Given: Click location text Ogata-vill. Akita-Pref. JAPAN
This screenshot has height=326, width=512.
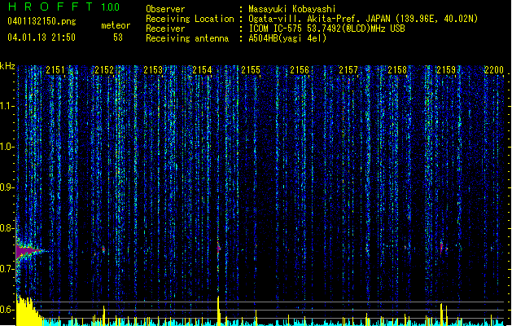Looking at the screenshot, I should click(319, 19).
